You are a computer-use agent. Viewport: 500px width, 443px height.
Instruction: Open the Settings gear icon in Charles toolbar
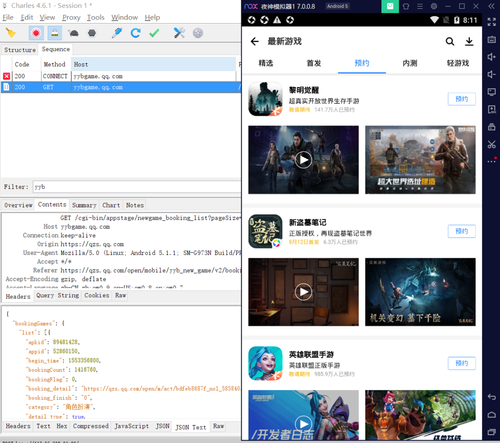pyautogui.click(x=198, y=33)
